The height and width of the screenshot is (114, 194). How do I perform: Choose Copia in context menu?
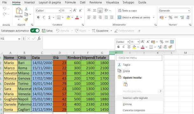coord(139,71)
